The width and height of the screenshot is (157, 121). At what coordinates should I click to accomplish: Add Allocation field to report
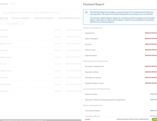[x=153, y=100]
